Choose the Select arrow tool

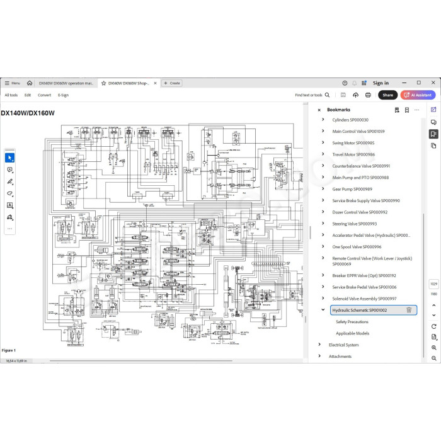10,157
